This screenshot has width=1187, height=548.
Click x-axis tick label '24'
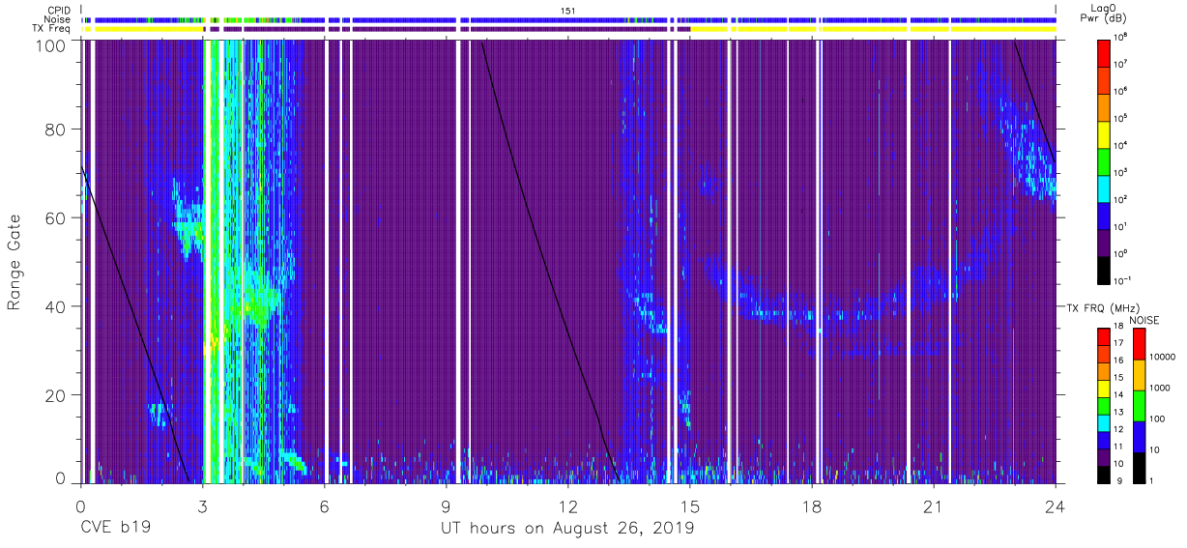[x=1056, y=505]
